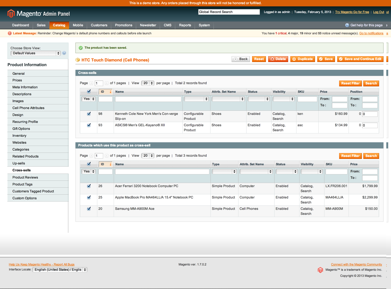Switch to the Up-sells tab
Image resolution: width=391 pixels, height=289 pixels.
38,163
